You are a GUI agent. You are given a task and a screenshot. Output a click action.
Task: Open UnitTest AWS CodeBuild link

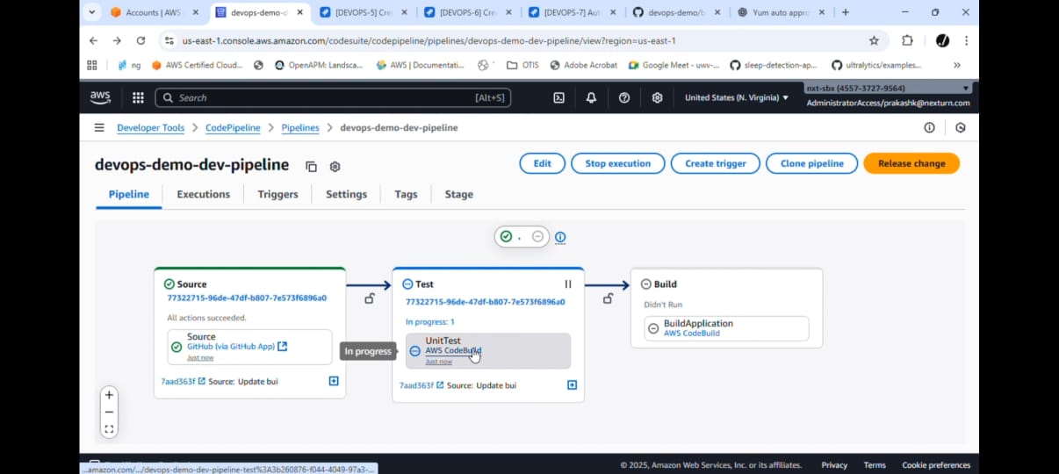coord(453,351)
